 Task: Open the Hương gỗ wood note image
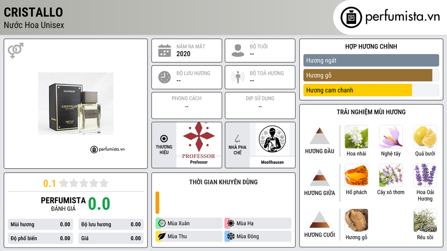(x=356, y=220)
